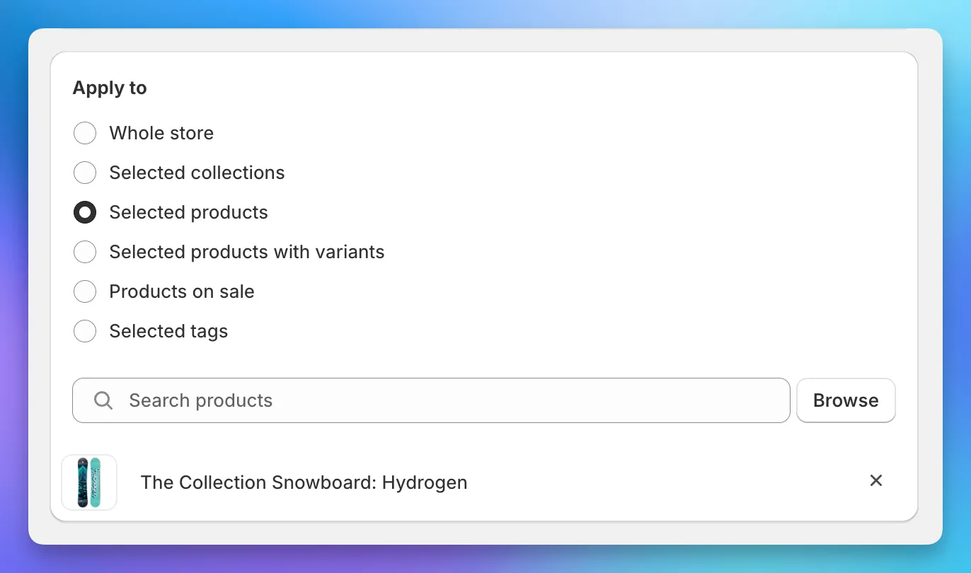Open product browser with Browse button
The image size is (971, 573).
point(846,400)
